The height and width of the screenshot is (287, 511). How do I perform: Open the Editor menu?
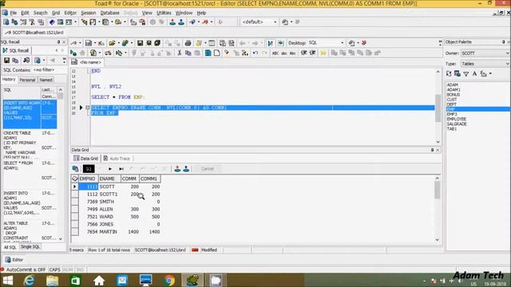[70, 13]
